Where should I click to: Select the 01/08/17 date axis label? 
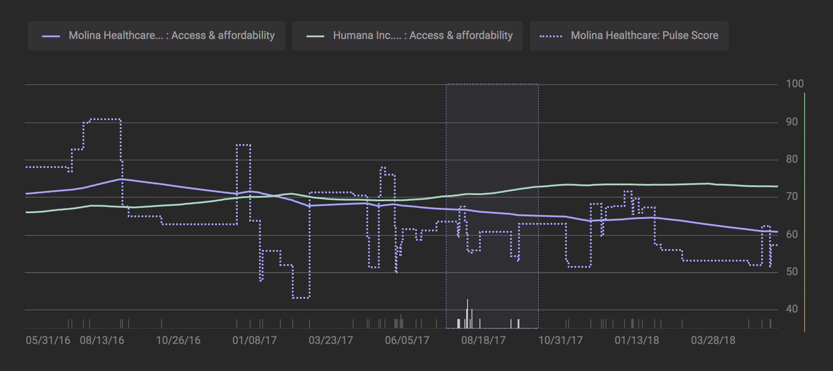coord(255,340)
